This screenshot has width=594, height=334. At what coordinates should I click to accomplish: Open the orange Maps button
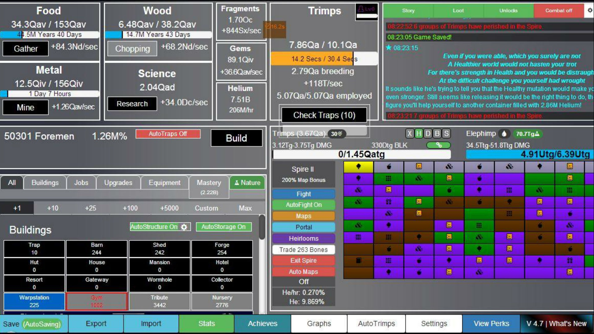(304, 216)
